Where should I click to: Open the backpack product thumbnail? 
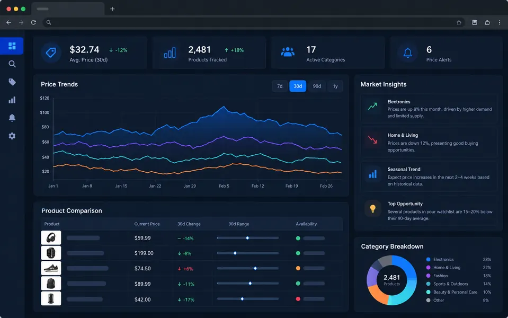(51, 284)
